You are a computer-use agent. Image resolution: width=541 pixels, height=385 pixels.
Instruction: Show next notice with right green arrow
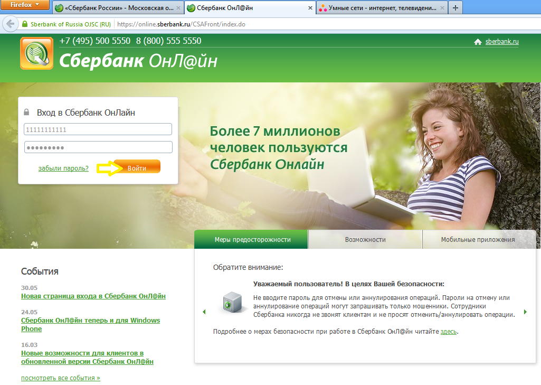tap(525, 312)
